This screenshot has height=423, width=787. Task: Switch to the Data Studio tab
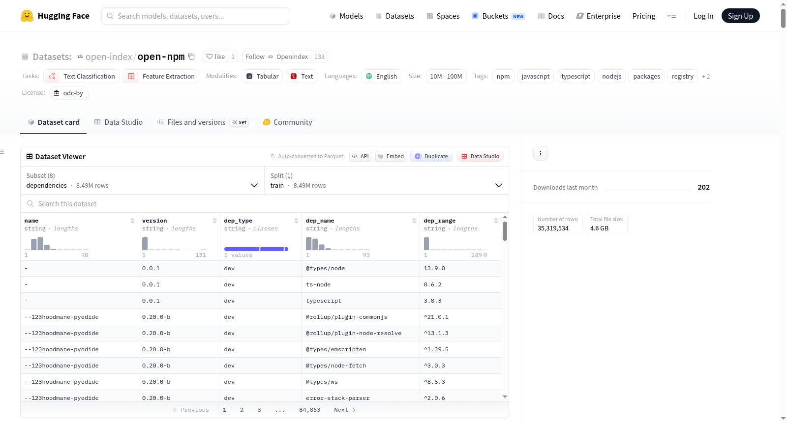point(119,122)
